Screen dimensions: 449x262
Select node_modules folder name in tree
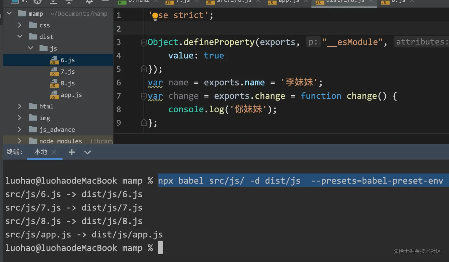(x=61, y=141)
